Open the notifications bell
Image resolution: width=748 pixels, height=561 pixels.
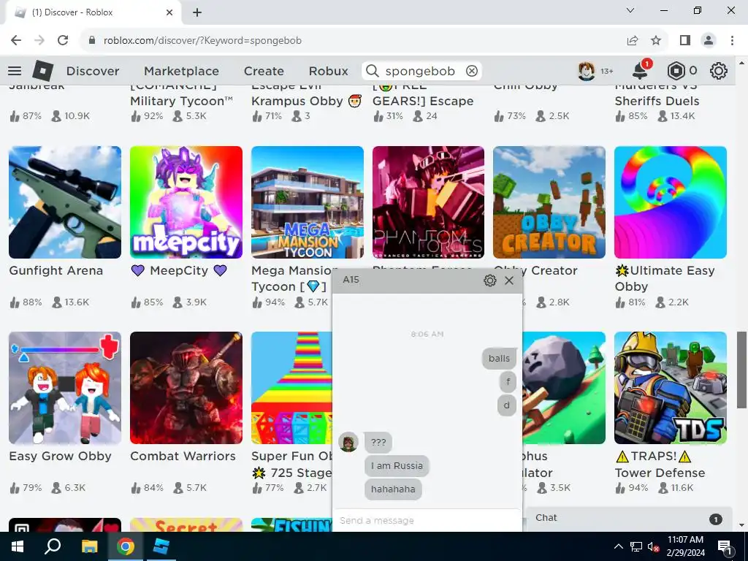pyautogui.click(x=640, y=71)
